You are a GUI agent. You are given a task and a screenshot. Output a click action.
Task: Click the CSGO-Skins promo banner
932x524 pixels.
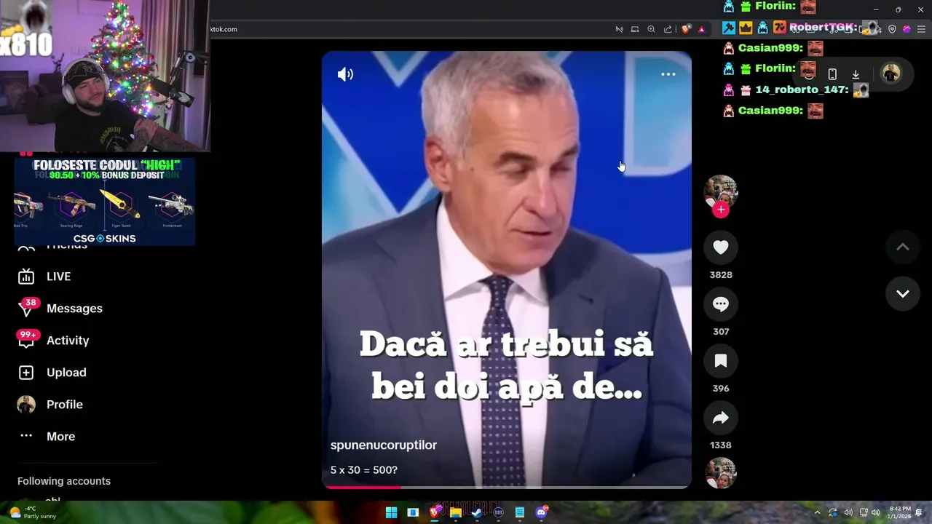pos(104,202)
